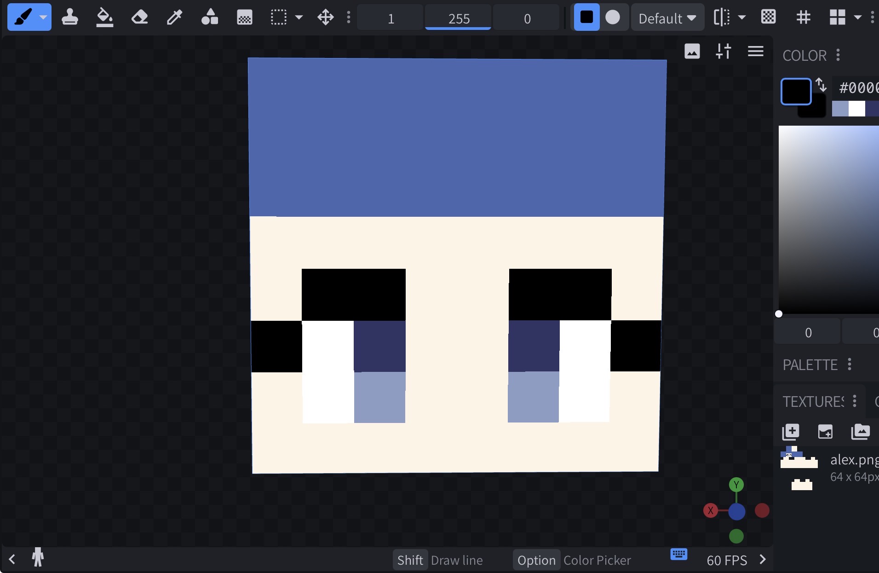The height and width of the screenshot is (573, 879).
Task: Select the Gradient tool
Action: click(245, 17)
